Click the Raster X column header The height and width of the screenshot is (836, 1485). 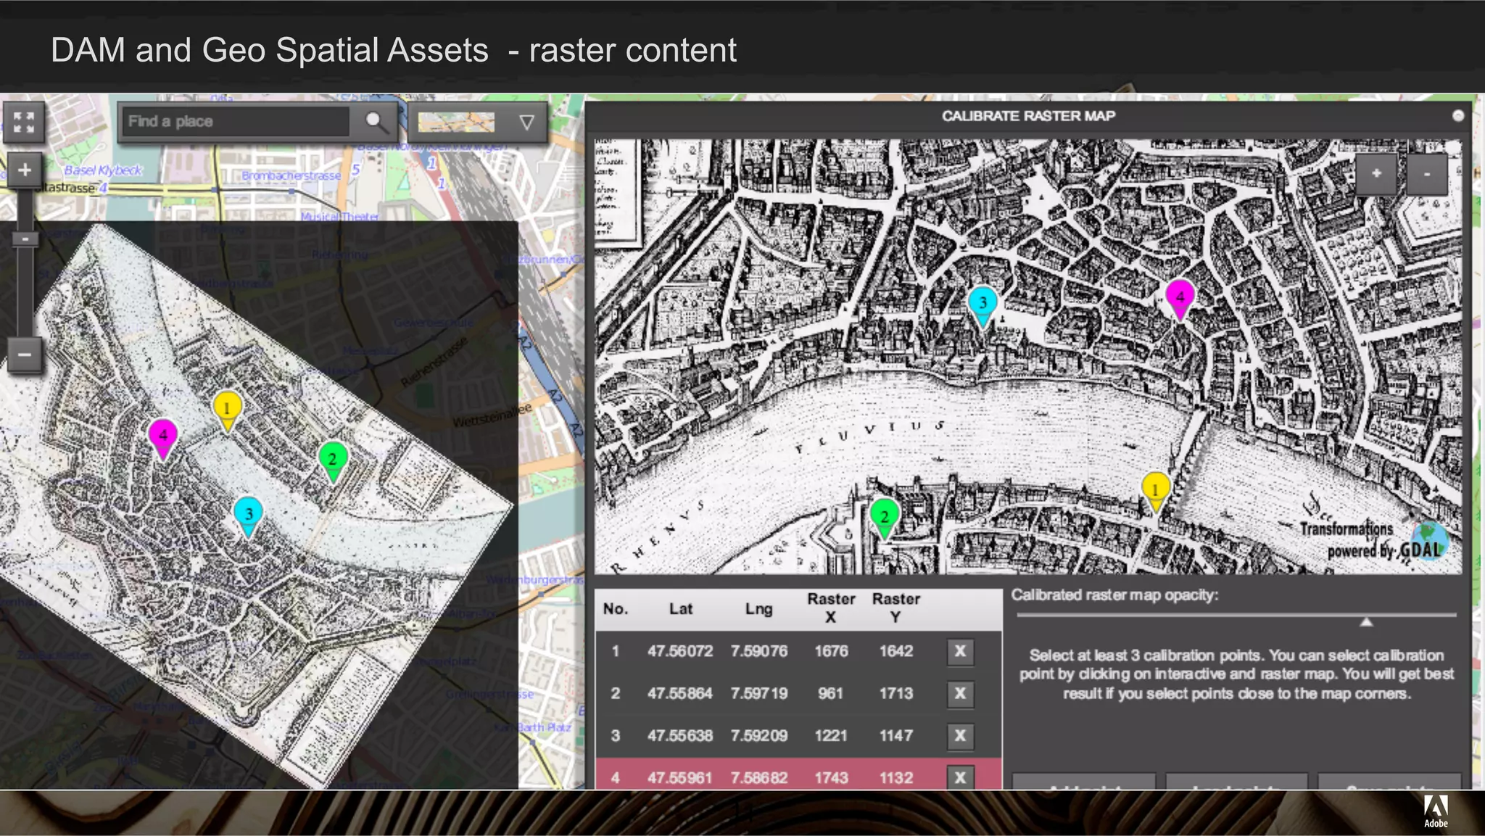pyautogui.click(x=831, y=608)
